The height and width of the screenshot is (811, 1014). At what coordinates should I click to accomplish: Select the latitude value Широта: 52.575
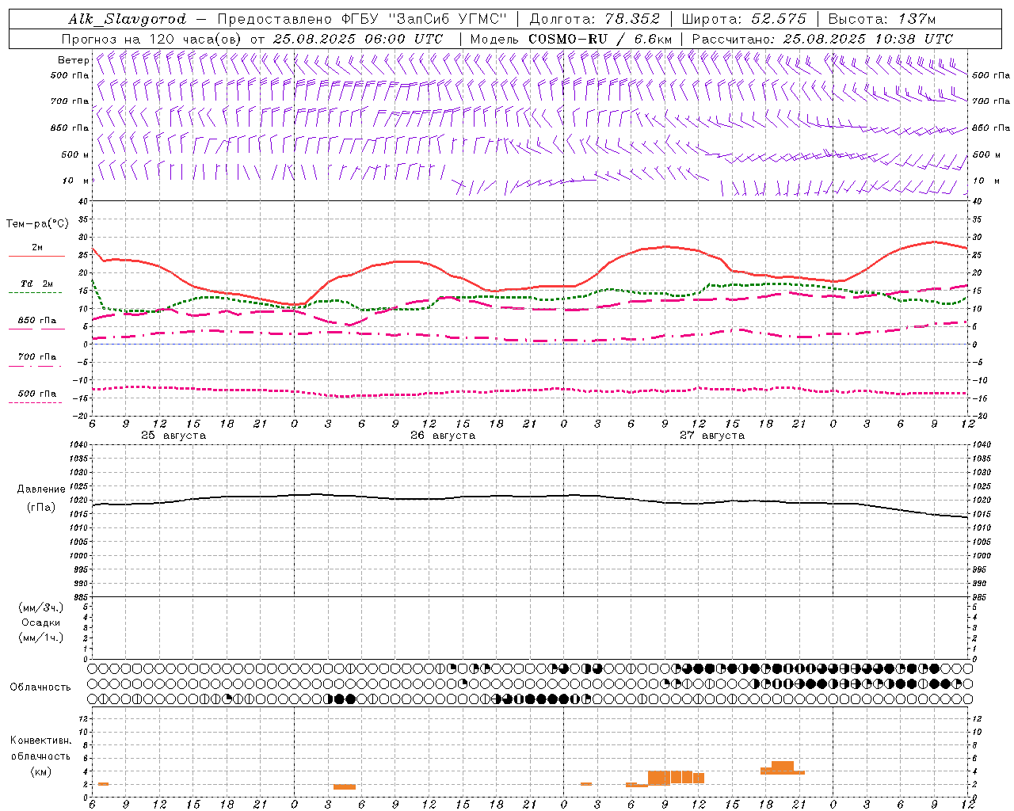(744, 19)
